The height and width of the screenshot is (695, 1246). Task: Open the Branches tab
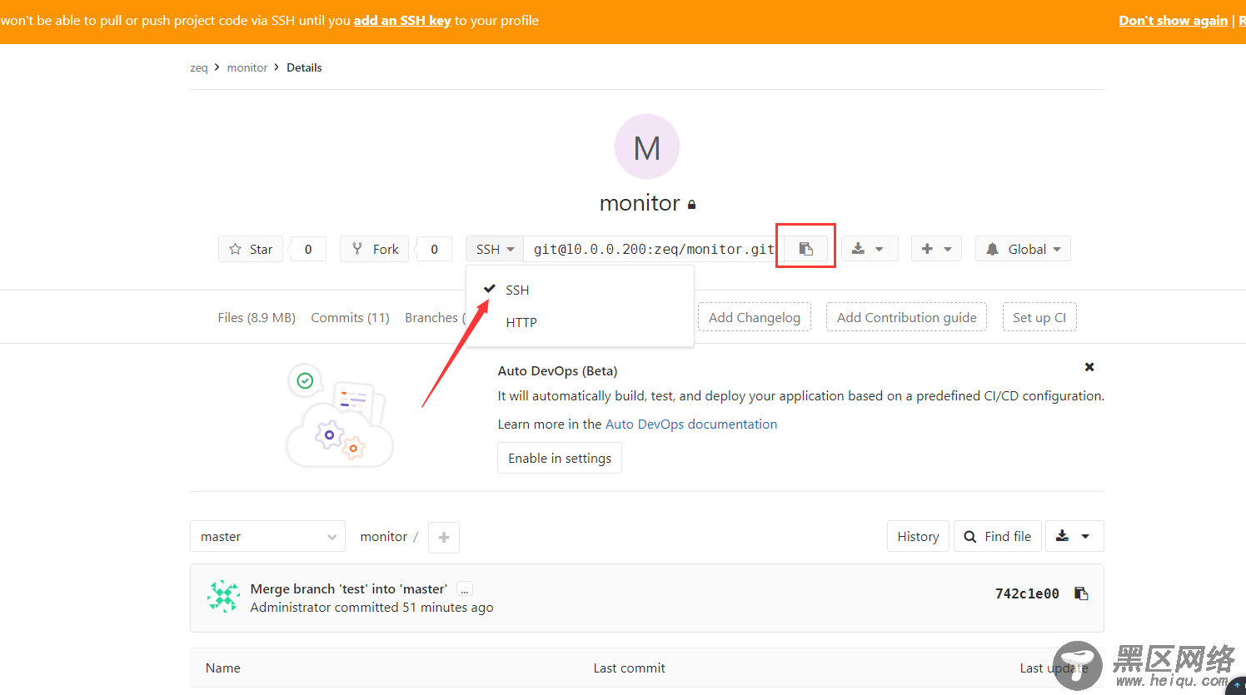(435, 317)
